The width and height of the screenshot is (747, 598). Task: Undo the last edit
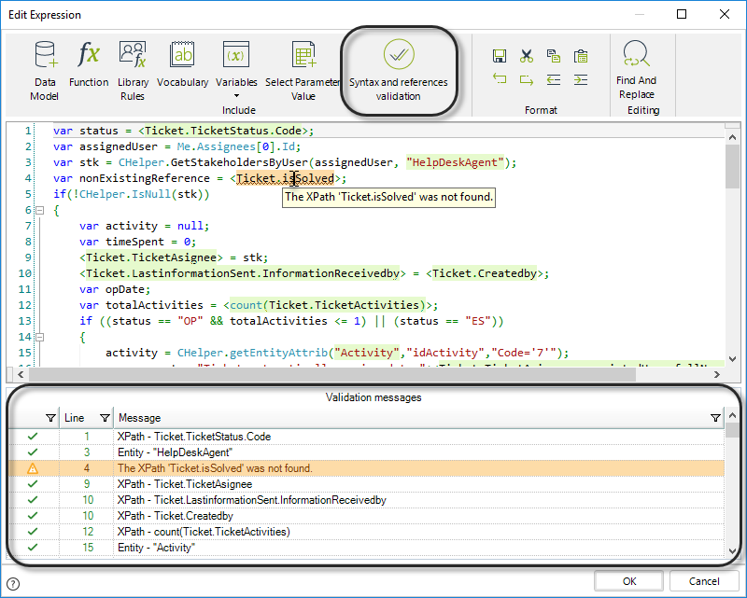point(500,79)
